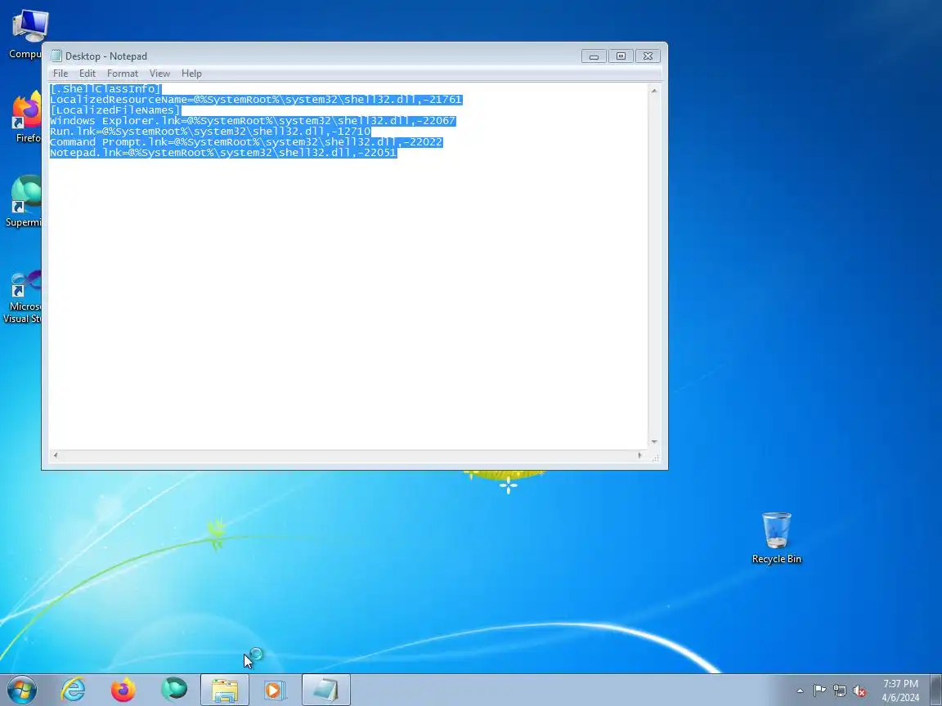Click the LocalizedResourceName line
This screenshot has height=706, width=942.
click(256, 100)
